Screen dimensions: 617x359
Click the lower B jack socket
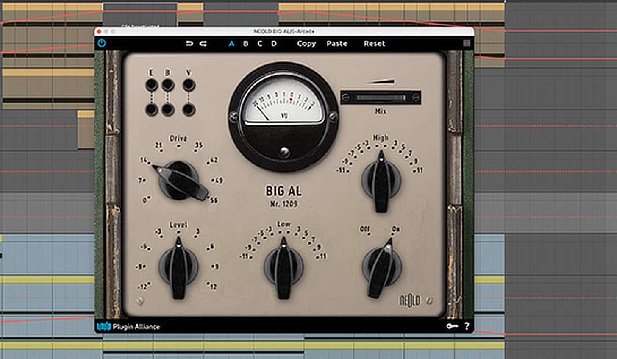tap(168, 109)
